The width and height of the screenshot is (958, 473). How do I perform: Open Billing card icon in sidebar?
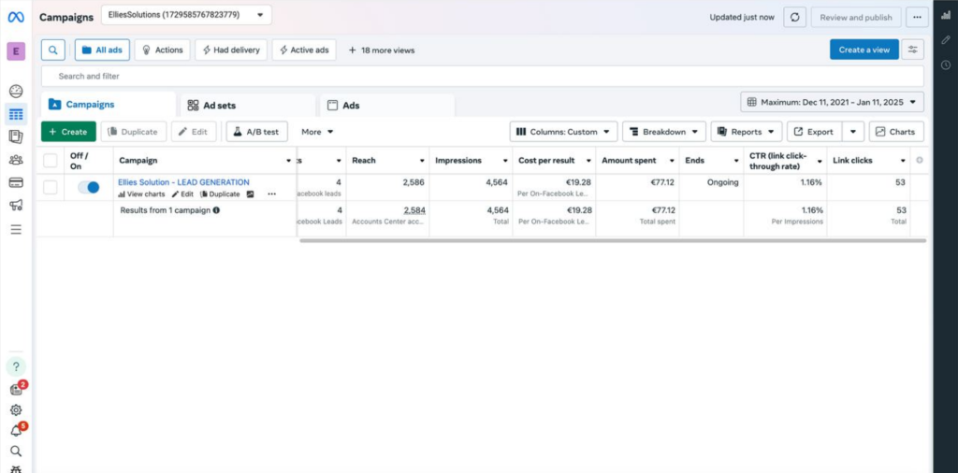[16, 182]
